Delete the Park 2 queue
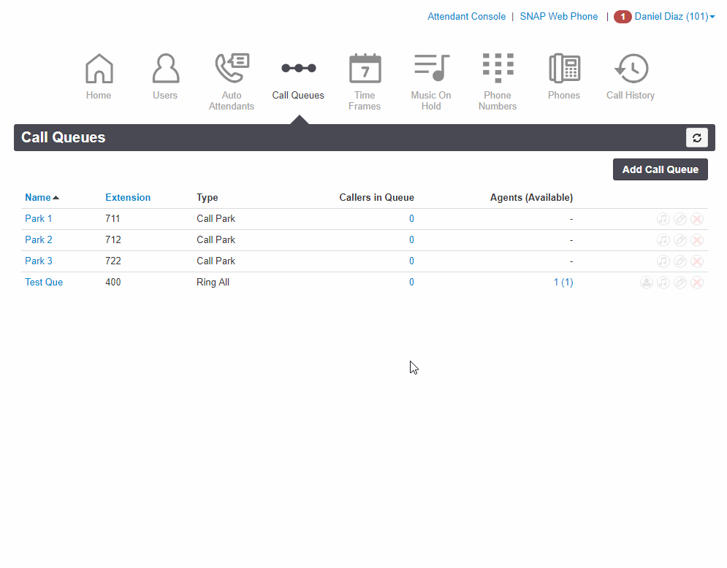The width and height of the screenshot is (727, 568). pos(697,240)
